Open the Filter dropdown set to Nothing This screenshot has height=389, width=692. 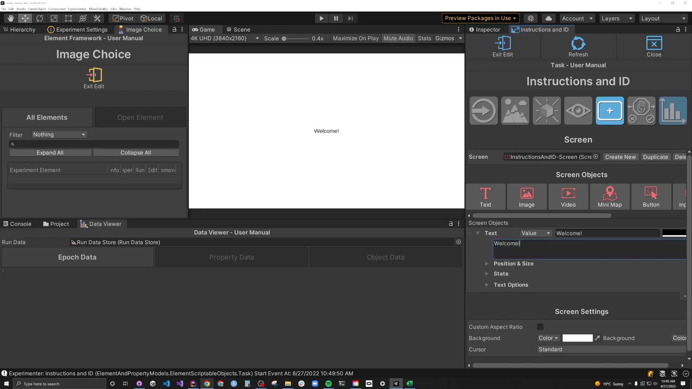[x=59, y=134]
